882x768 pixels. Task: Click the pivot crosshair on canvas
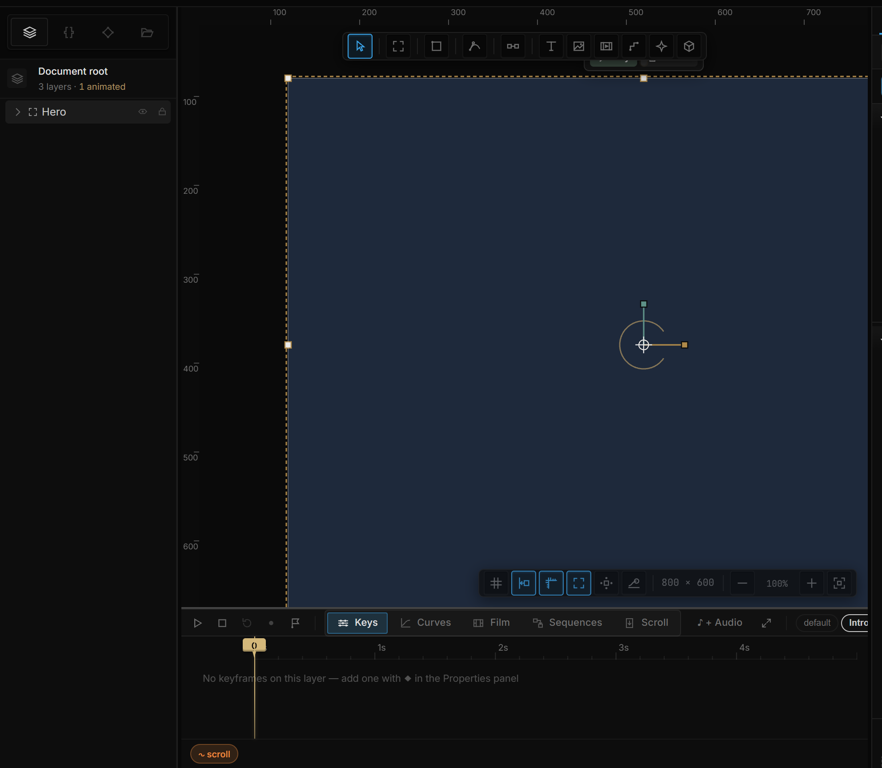click(x=643, y=345)
